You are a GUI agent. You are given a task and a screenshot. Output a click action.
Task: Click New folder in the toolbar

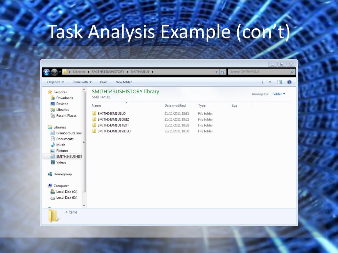click(123, 82)
